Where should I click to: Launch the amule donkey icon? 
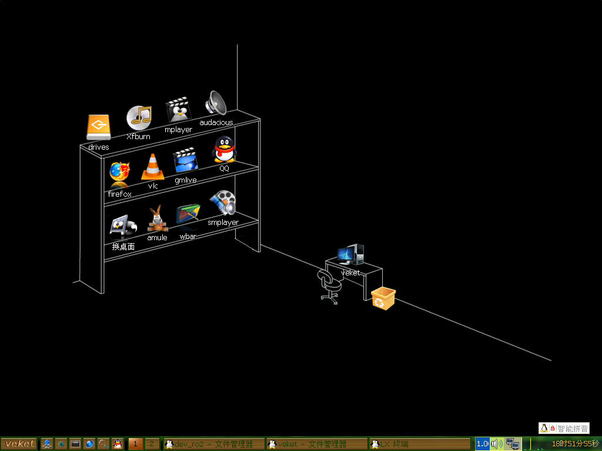tap(157, 218)
